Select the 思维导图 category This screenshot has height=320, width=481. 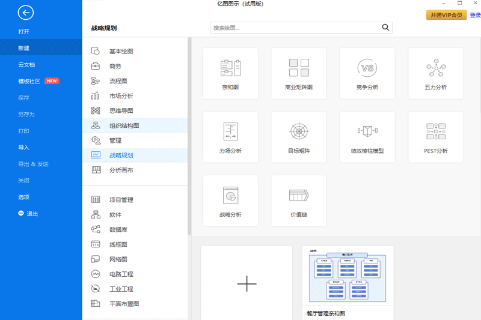121,110
